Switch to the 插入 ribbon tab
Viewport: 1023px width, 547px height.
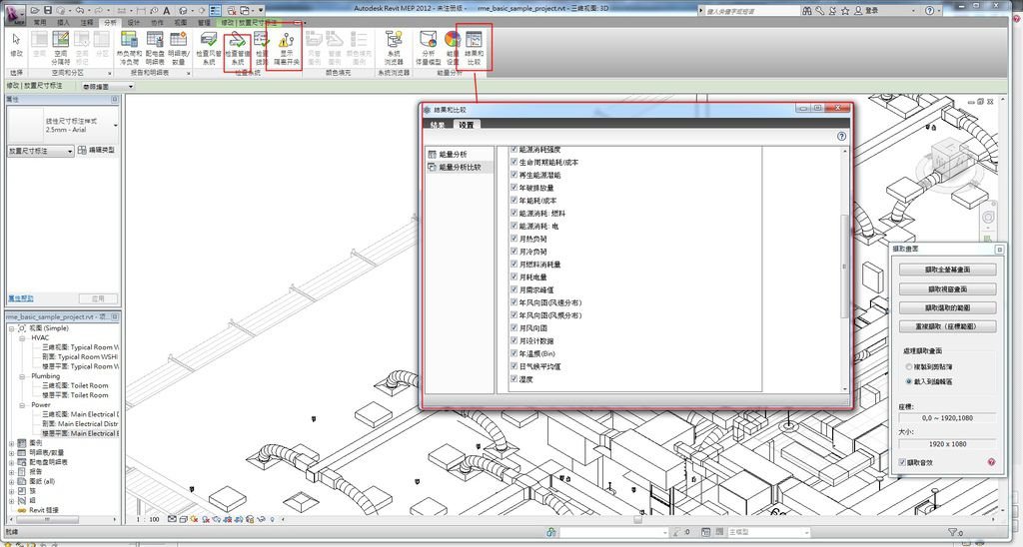63,23
